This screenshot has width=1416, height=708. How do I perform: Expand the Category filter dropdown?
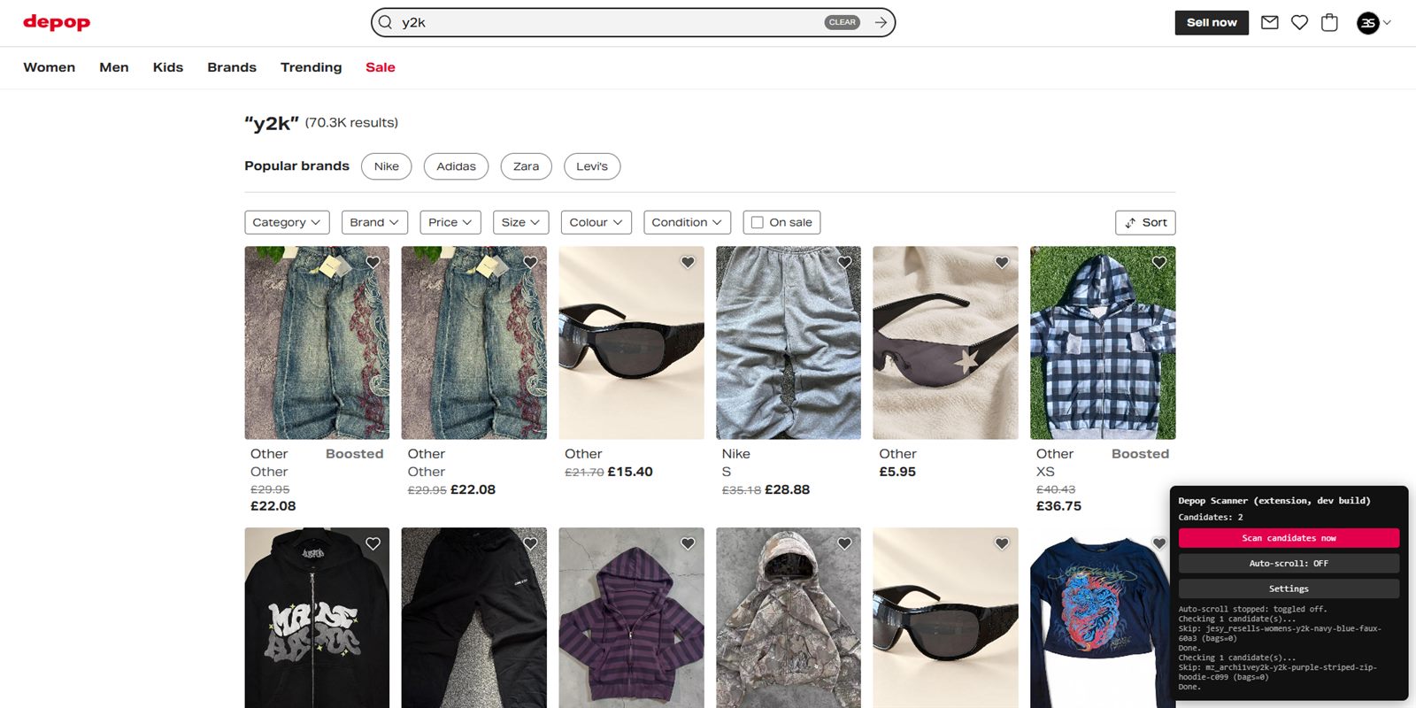(287, 222)
